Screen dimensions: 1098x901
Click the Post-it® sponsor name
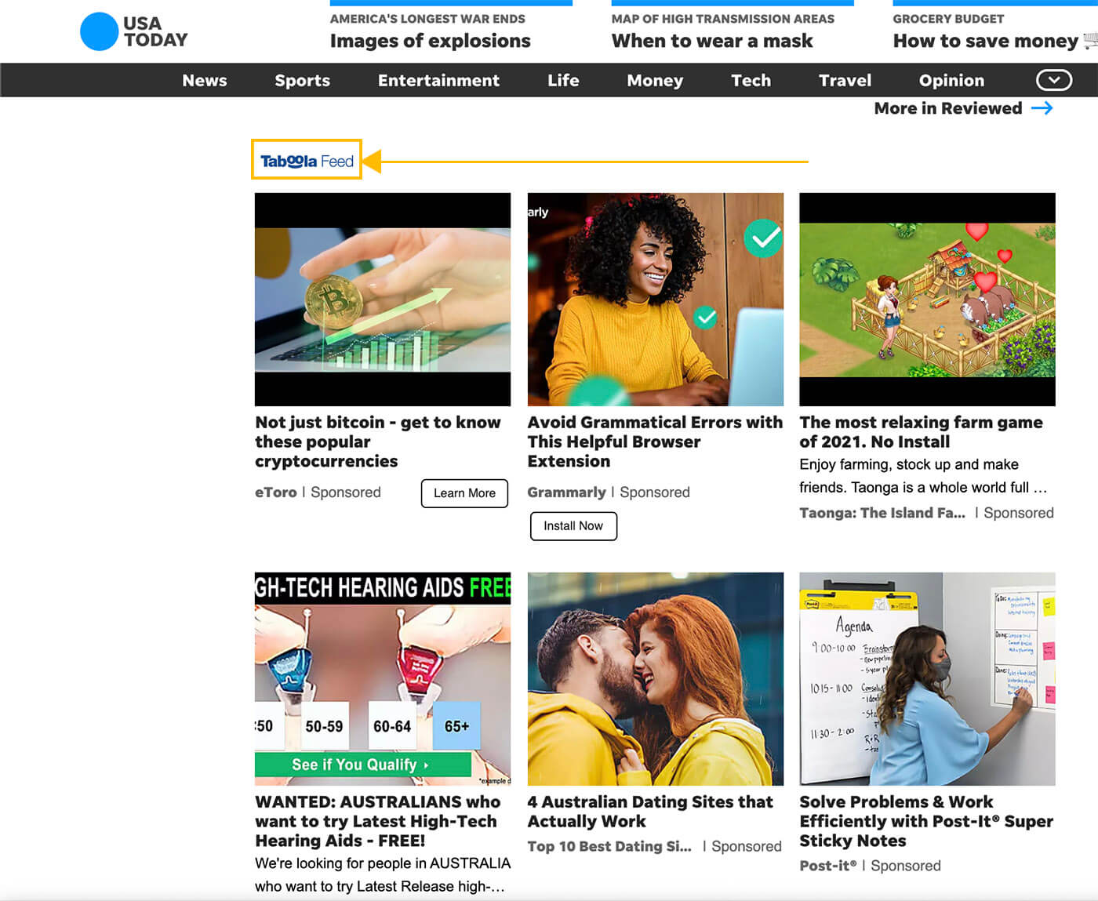coord(828,866)
